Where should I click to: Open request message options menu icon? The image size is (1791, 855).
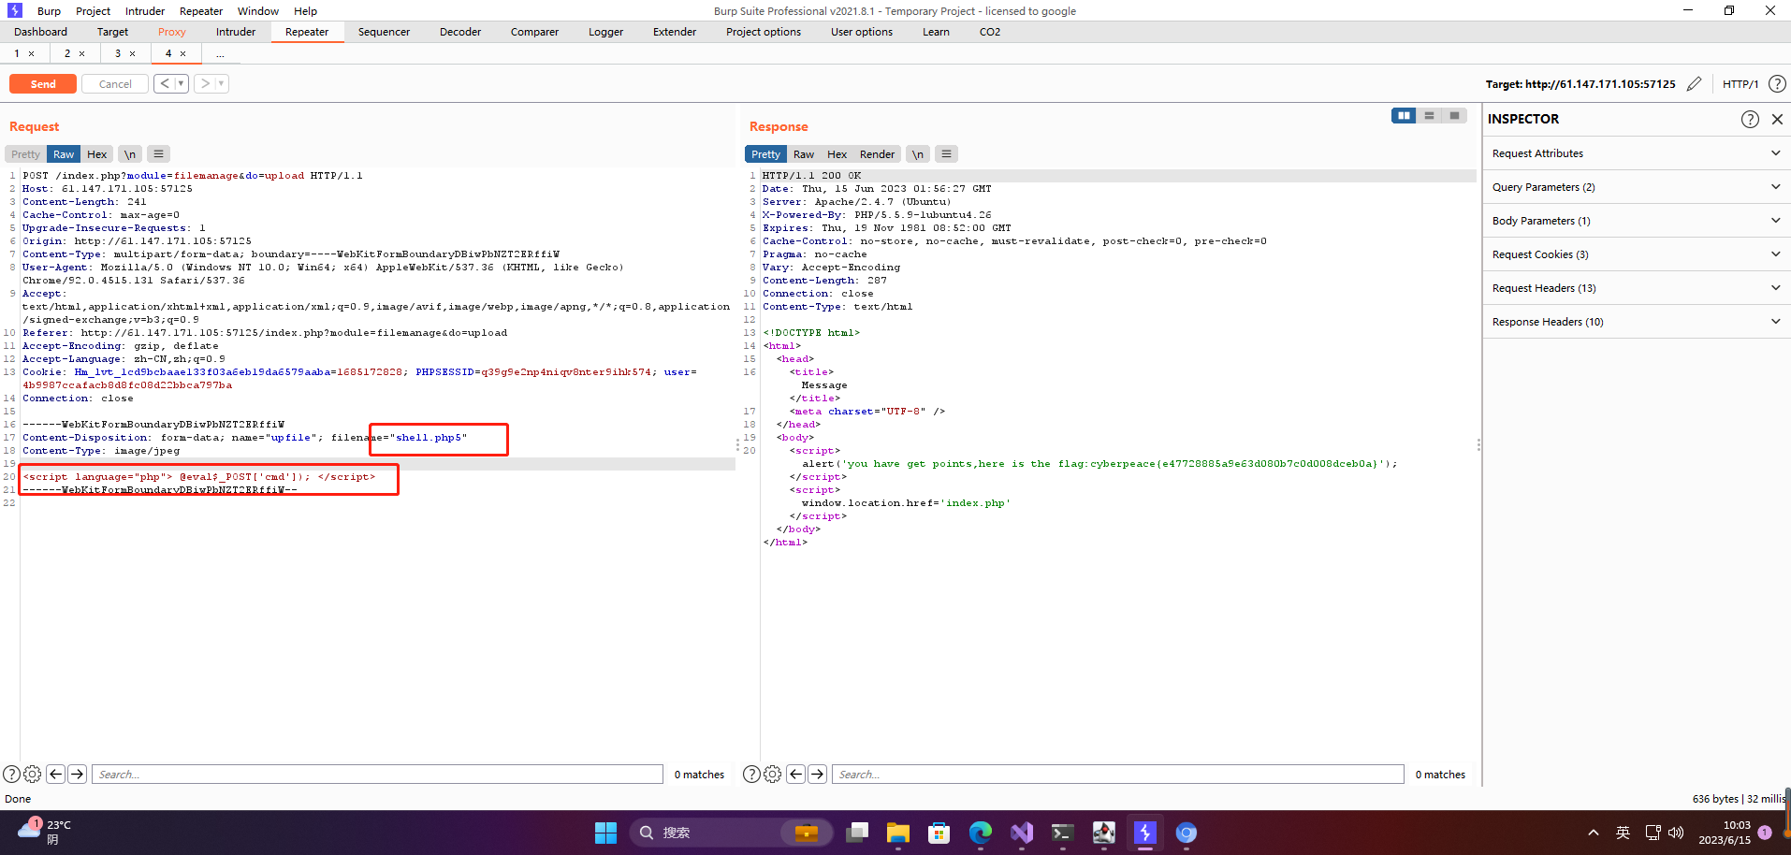pos(158,154)
